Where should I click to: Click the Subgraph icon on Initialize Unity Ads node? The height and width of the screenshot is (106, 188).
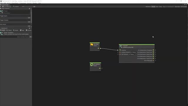121,47
